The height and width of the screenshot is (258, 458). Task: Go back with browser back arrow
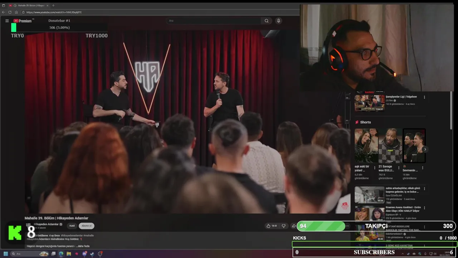4,12
